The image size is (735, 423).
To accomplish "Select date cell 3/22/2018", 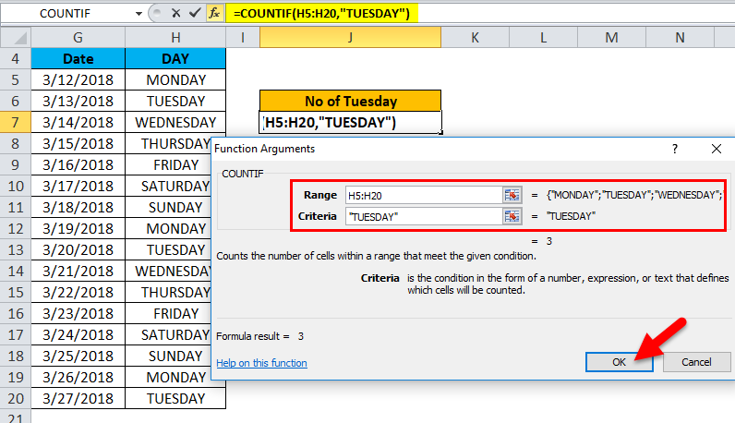I will [x=78, y=292].
